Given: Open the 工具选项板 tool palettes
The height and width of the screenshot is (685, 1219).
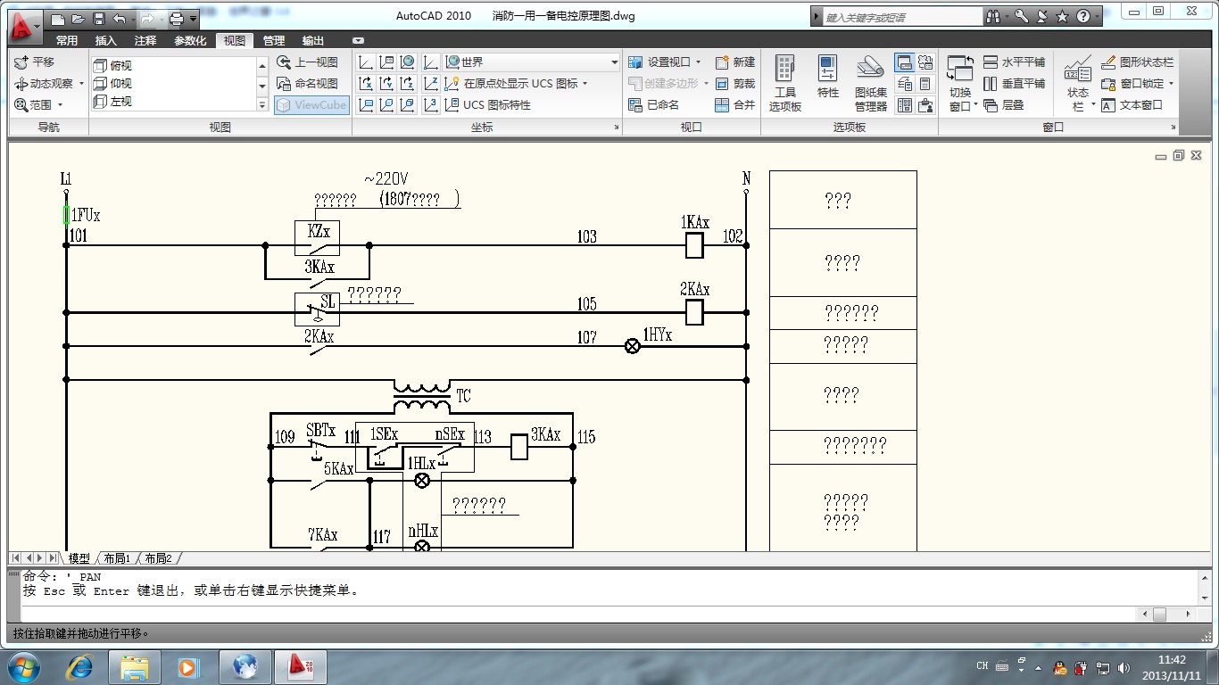Looking at the screenshot, I should [x=784, y=84].
